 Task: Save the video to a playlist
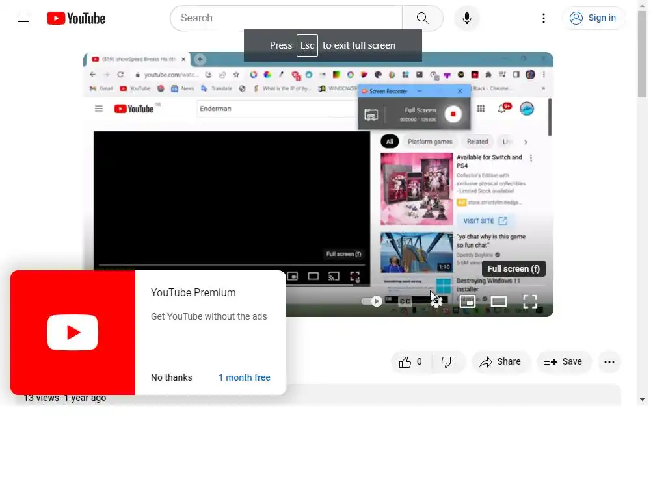[x=563, y=361]
